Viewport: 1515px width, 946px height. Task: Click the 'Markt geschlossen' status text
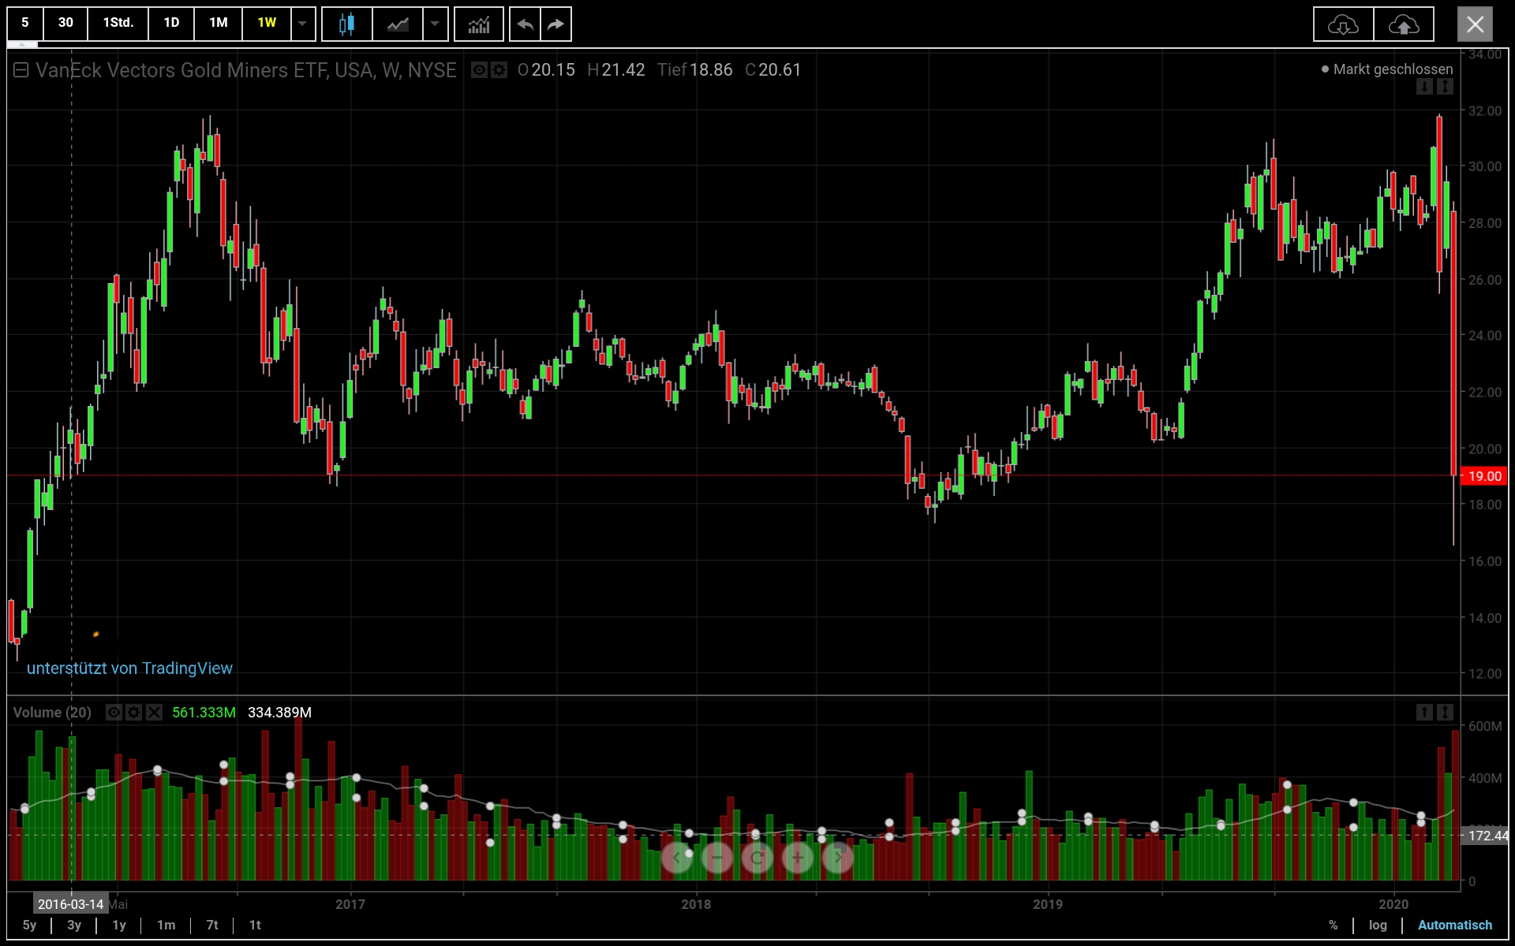click(x=1393, y=69)
